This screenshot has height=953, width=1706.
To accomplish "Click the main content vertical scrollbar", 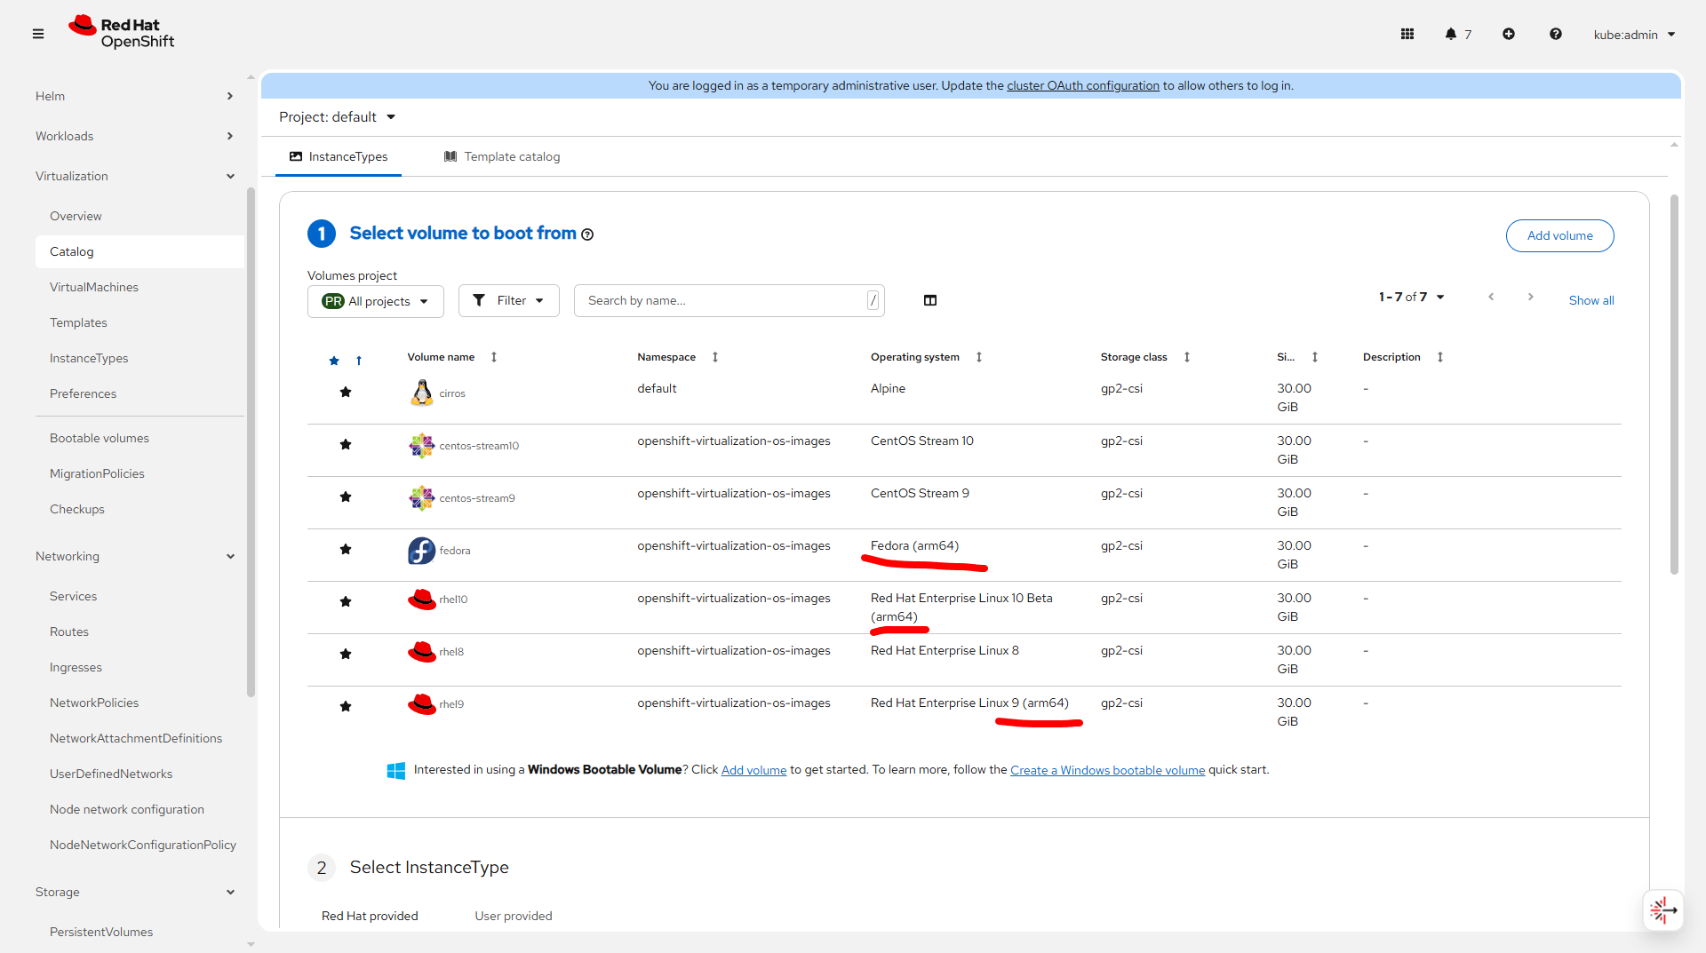I will (x=1675, y=384).
